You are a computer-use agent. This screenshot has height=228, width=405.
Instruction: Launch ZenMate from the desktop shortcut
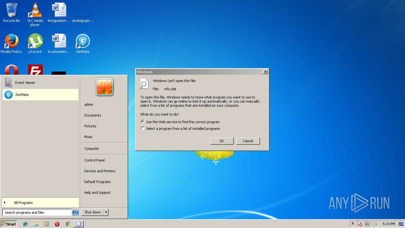[83, 44]
